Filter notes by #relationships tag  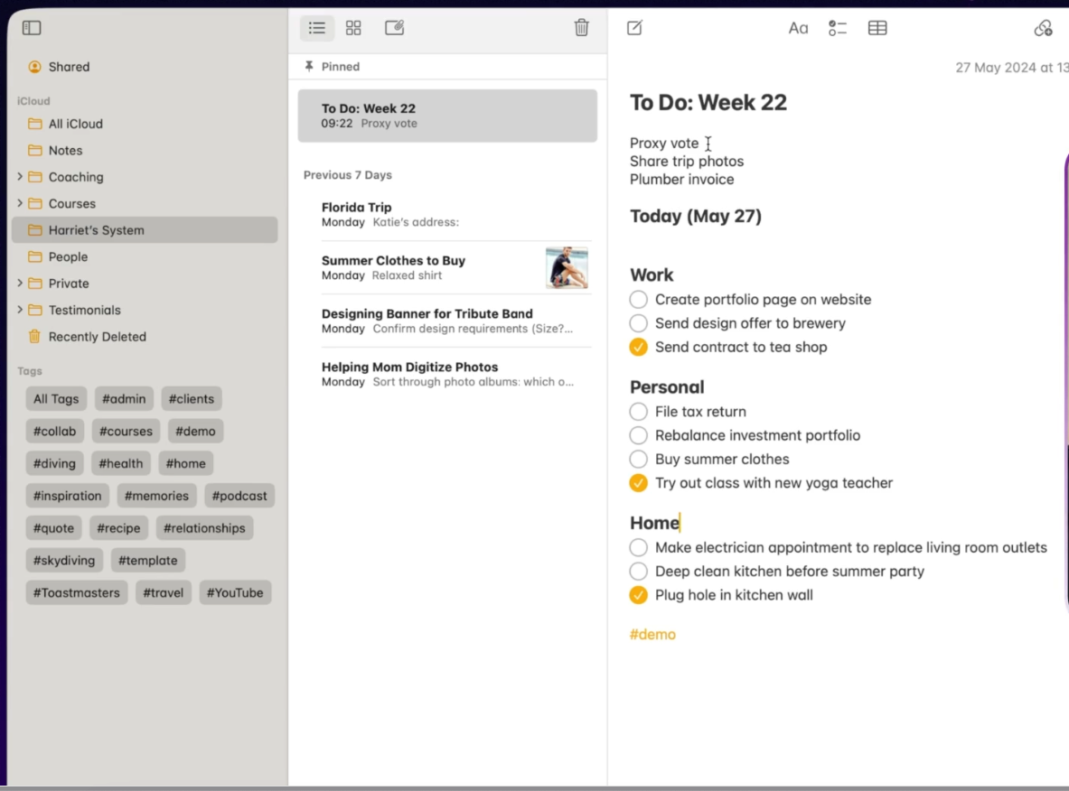click(x=204, y=528)
